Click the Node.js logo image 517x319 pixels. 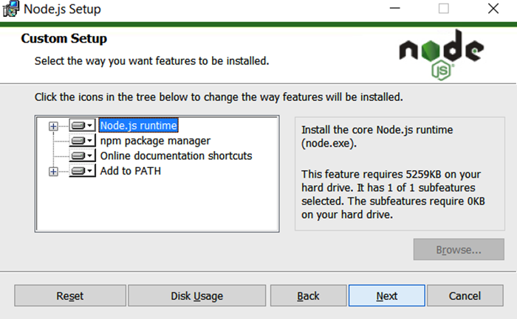point(442,55)
